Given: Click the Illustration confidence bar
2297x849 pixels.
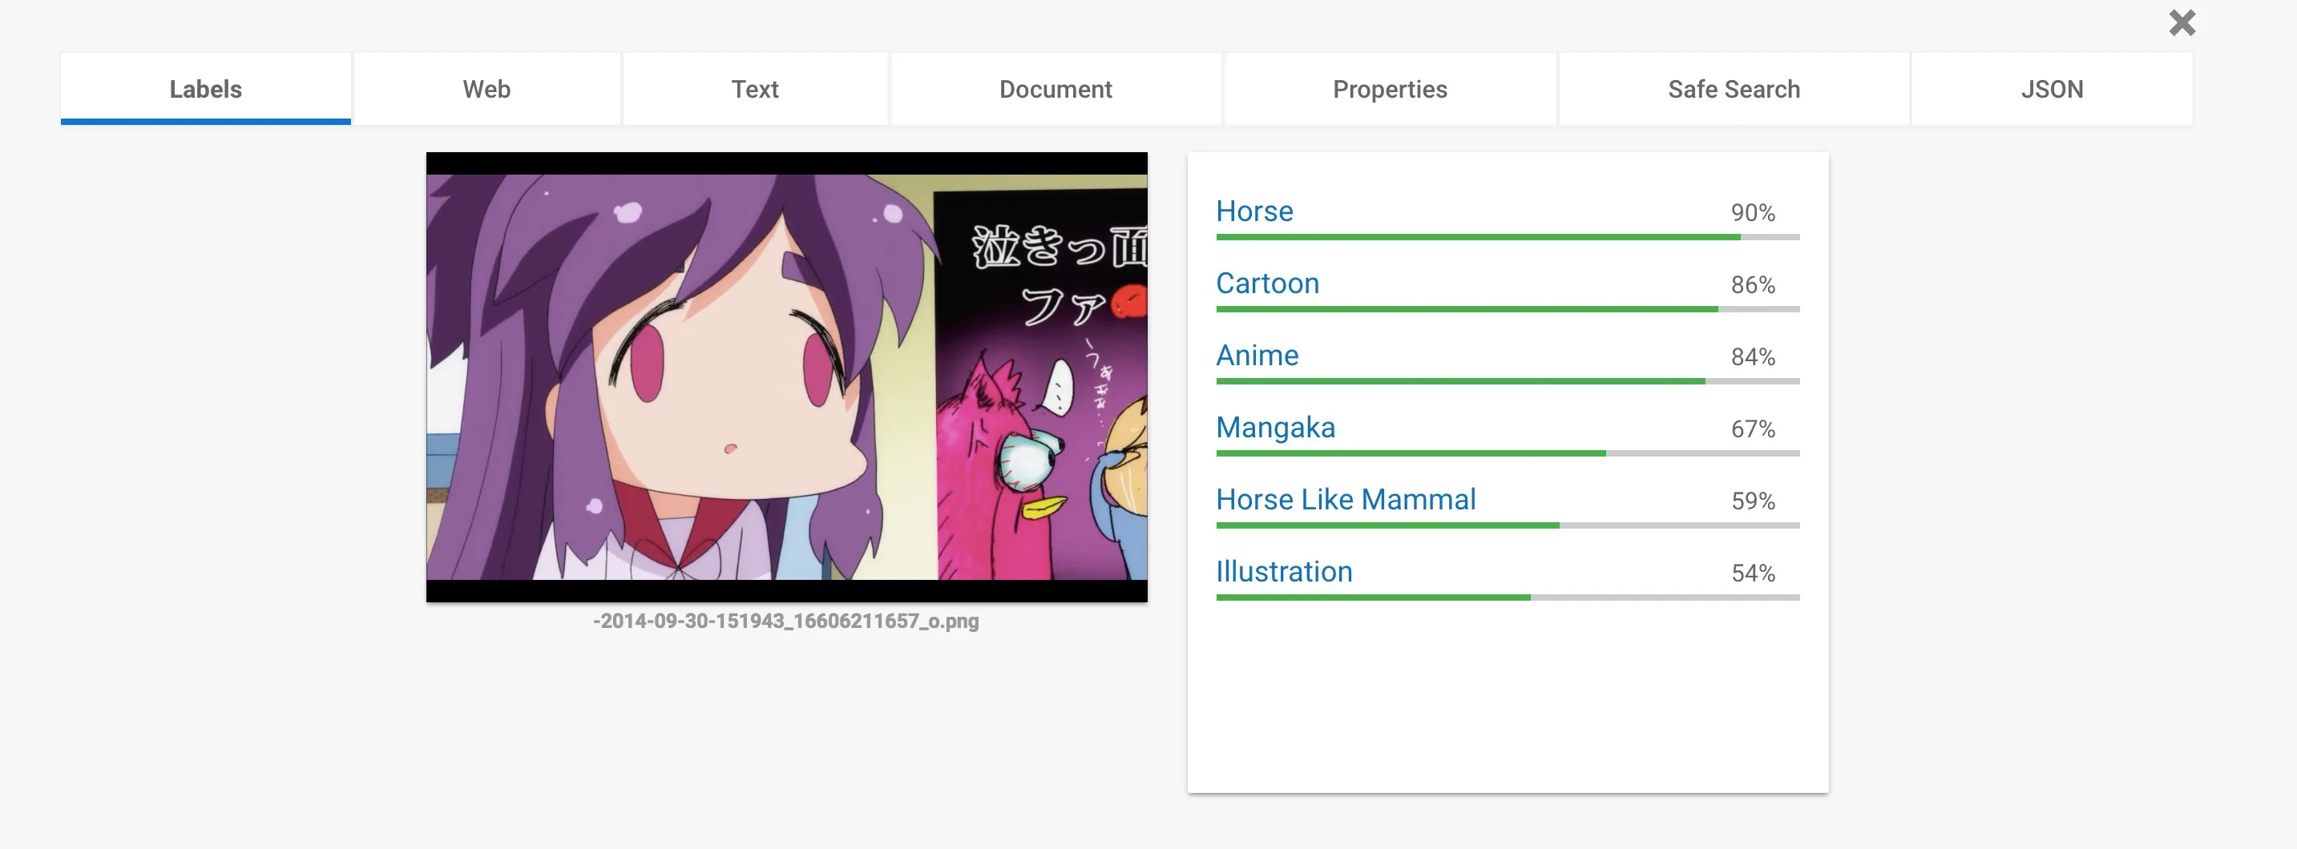Looking at the screenshot, I should pos(1508,598).
